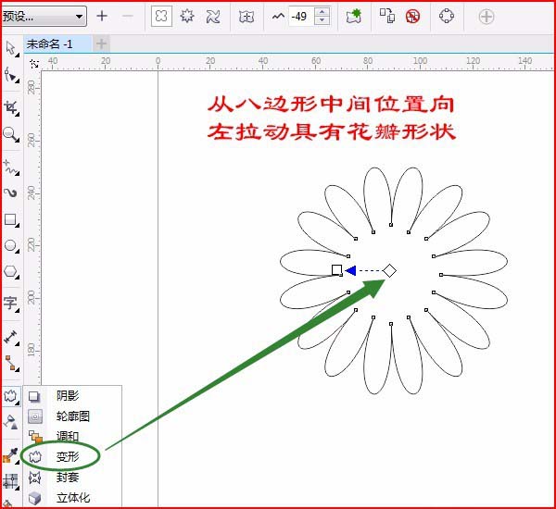556x509 pixels.
Task: Click amplitude field showing -49
Action: tap(300, 17)
